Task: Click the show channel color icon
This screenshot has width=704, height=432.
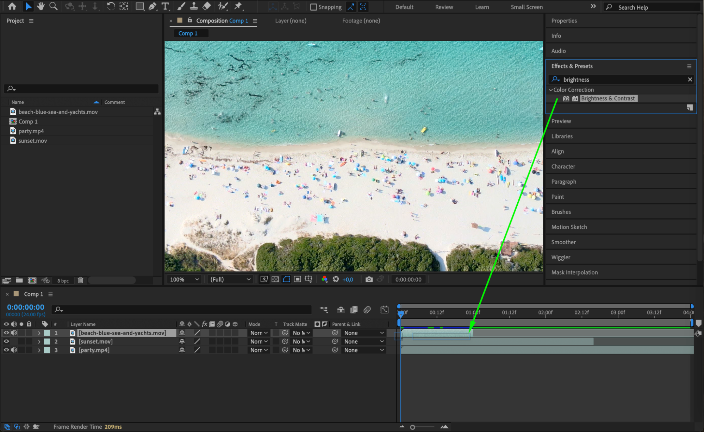Action: (324, 279)
